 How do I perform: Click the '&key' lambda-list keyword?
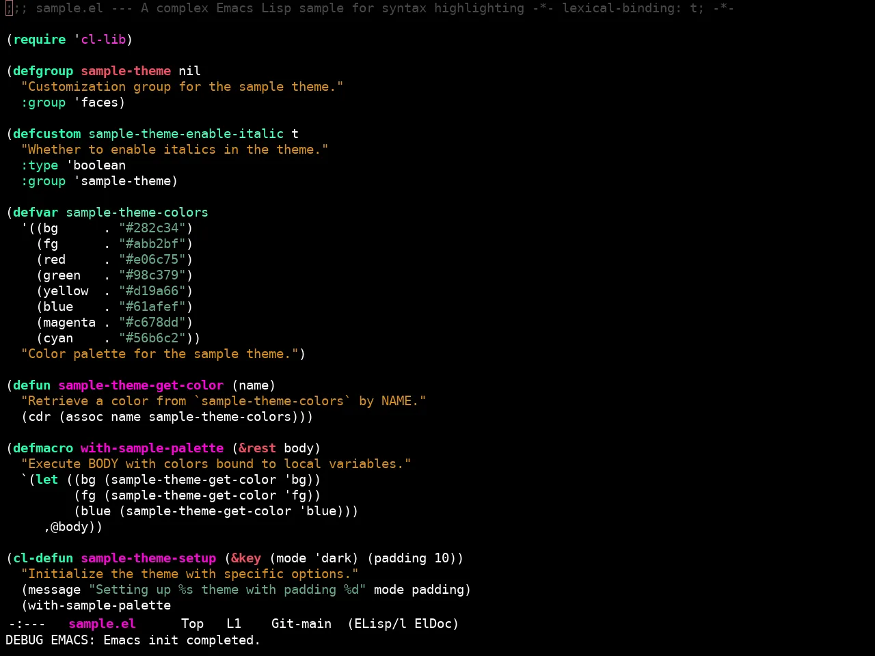(x=246, y=558)
